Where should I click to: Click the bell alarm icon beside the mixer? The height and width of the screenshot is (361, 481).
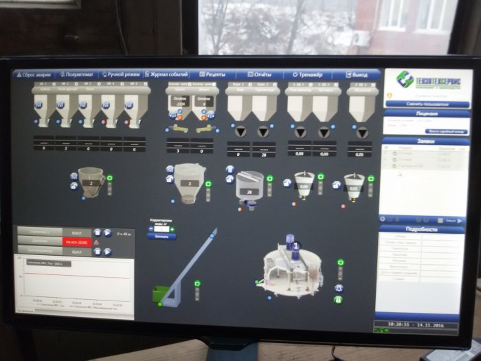(x=339, y=288)
